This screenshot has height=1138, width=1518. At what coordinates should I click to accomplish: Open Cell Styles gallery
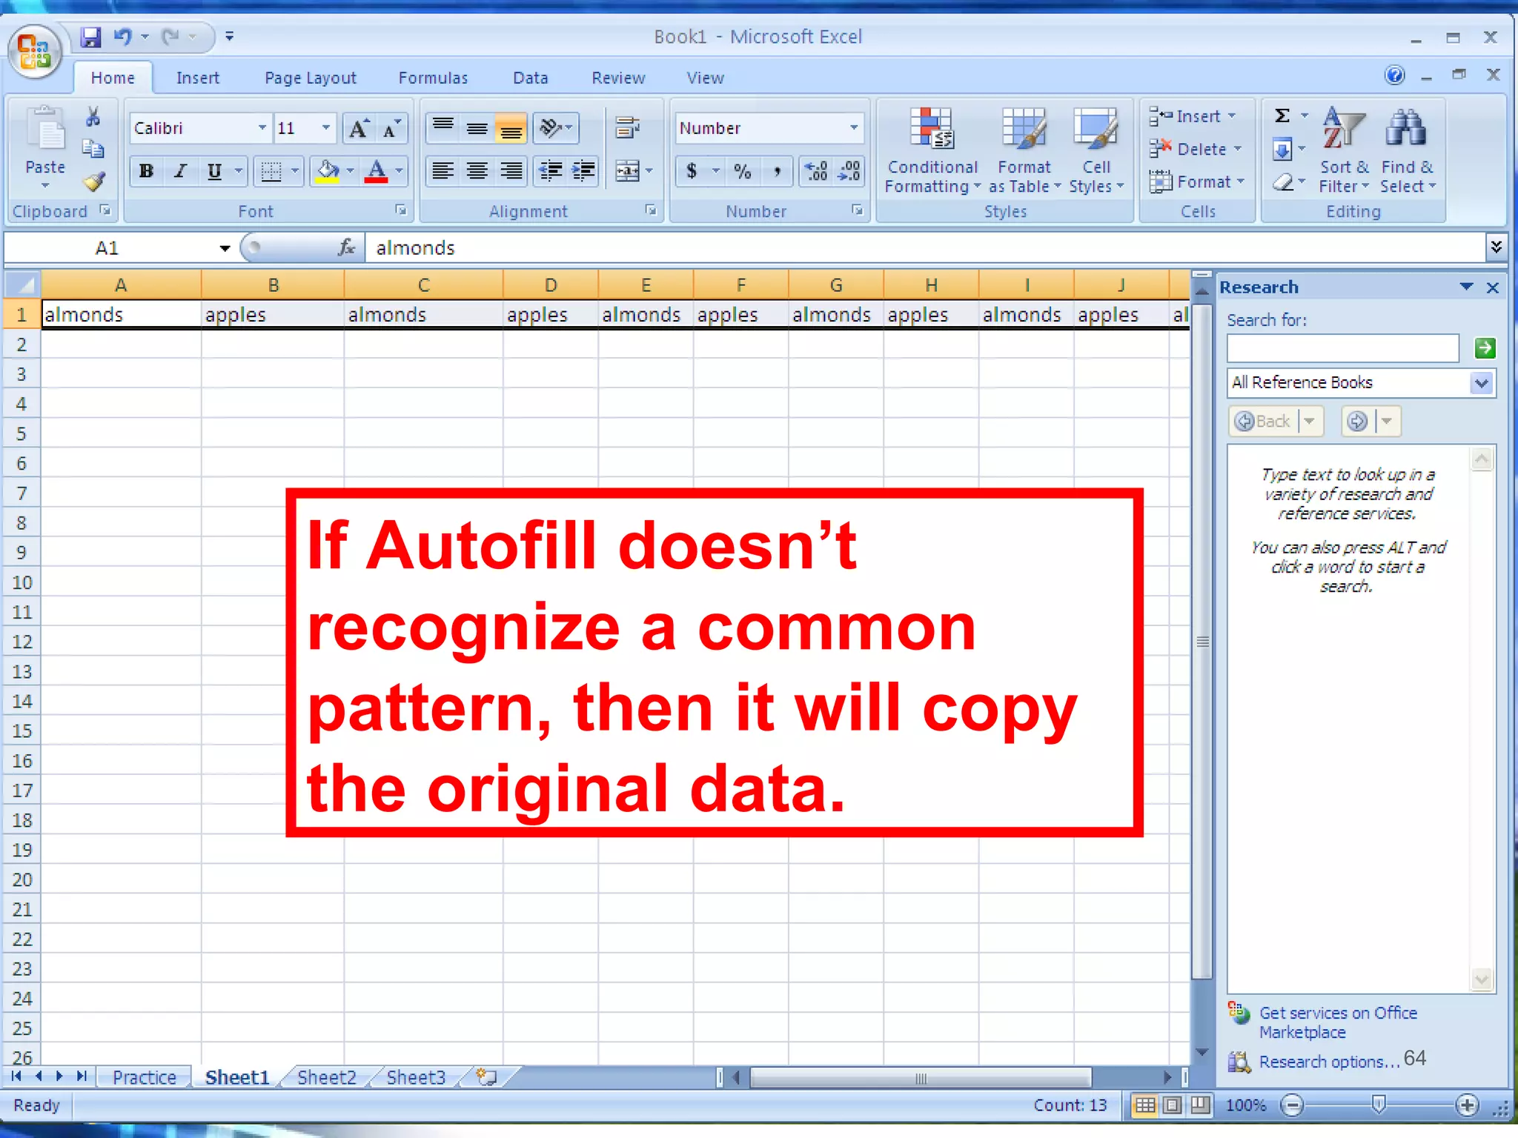click(1096, 151)
